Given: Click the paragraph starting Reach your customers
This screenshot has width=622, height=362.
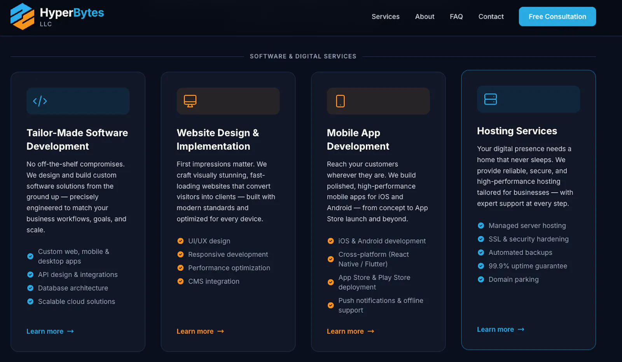Looking at the screenshot, I should tap(377, 192).
